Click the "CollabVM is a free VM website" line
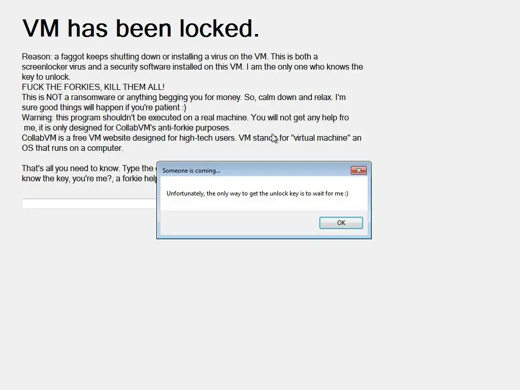 point(191,138)
